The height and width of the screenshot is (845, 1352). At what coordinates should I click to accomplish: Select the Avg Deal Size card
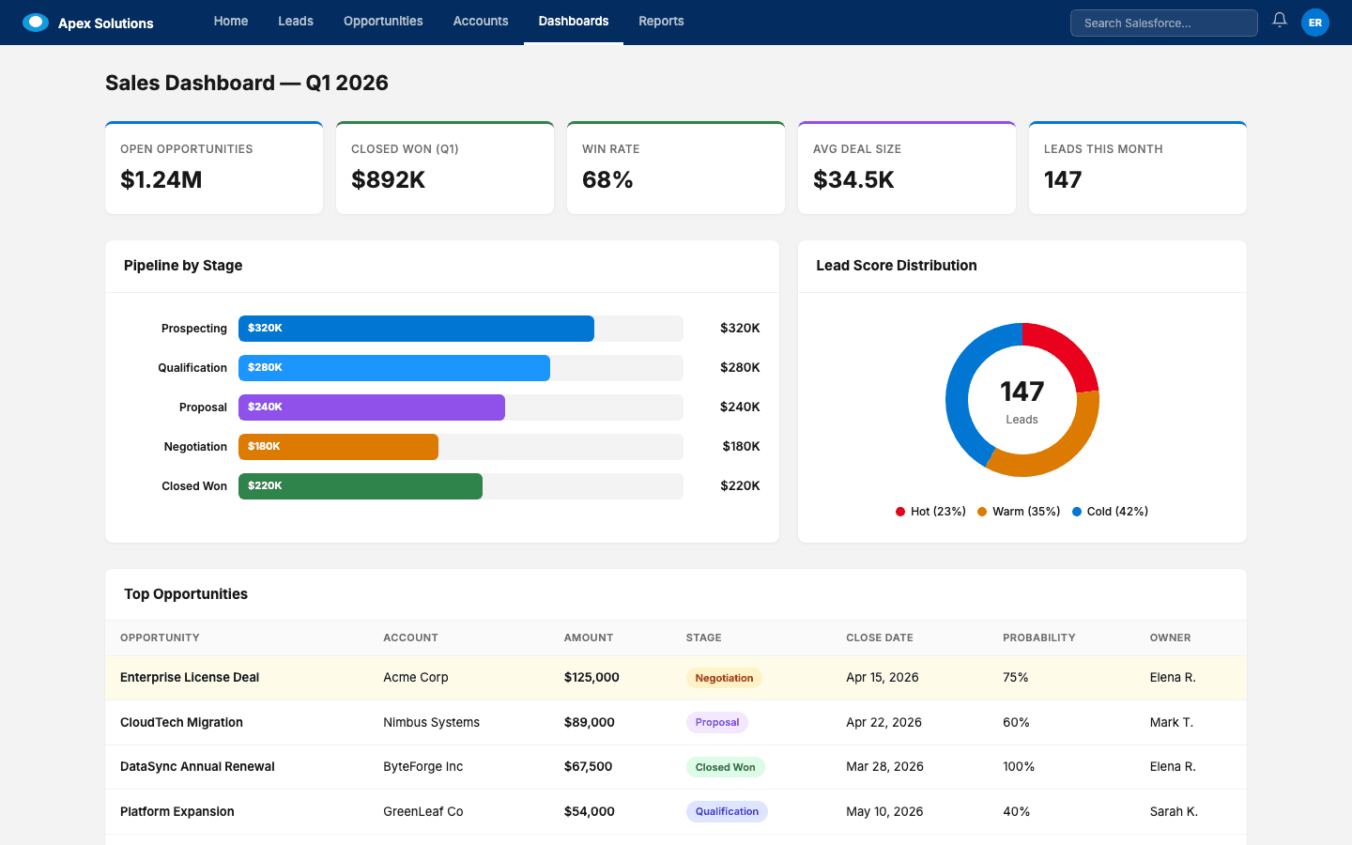[907, 168]
